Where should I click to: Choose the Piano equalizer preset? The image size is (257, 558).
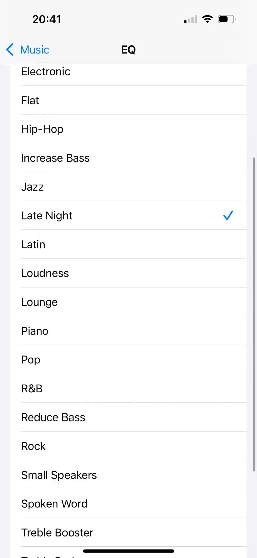tap(35, 331)
